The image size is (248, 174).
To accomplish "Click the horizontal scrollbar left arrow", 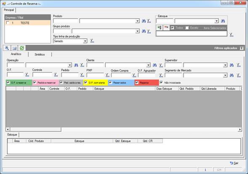I will pos(8,129).
